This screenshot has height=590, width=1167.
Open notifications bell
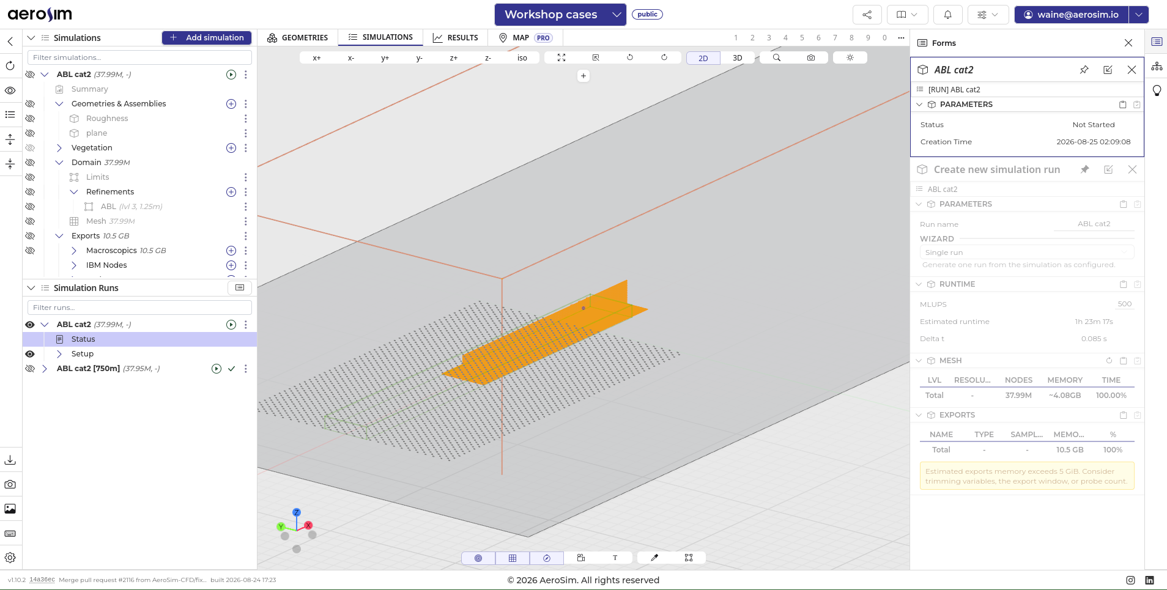coord(947,15)
